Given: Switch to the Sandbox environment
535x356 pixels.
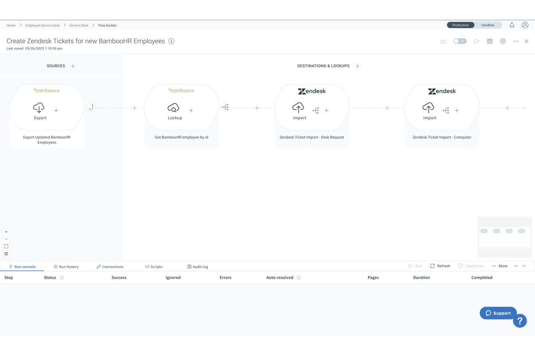Looking at the screenshot, I should 488,25.
